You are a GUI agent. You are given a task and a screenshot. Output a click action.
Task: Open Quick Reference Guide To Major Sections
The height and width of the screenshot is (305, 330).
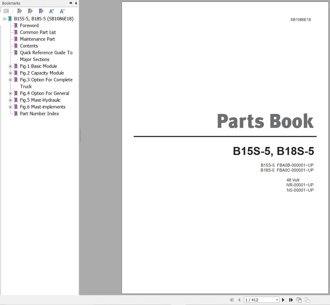coord(46,56)
